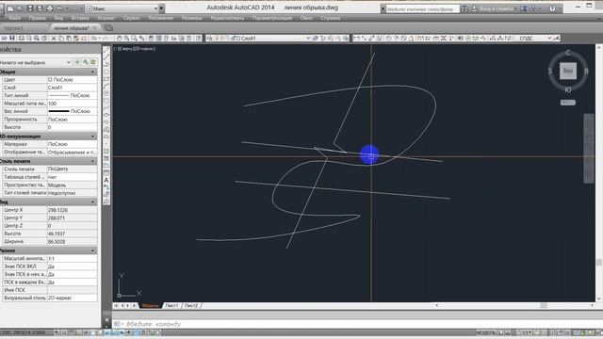
Task: Search with binoculars icon in info center
Action: 464,8
